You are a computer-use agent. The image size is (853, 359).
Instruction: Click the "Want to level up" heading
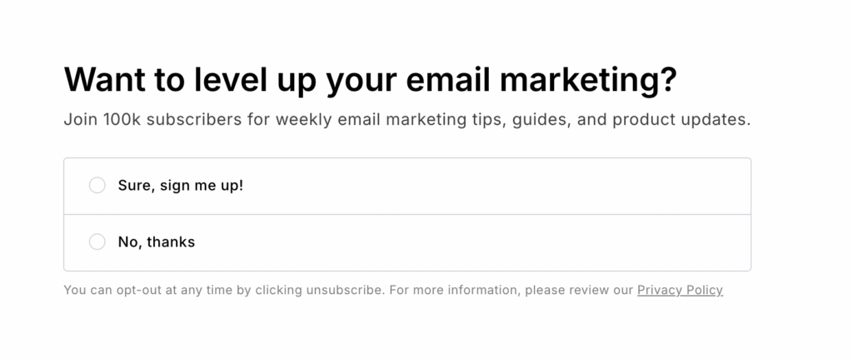pos(370,80)
